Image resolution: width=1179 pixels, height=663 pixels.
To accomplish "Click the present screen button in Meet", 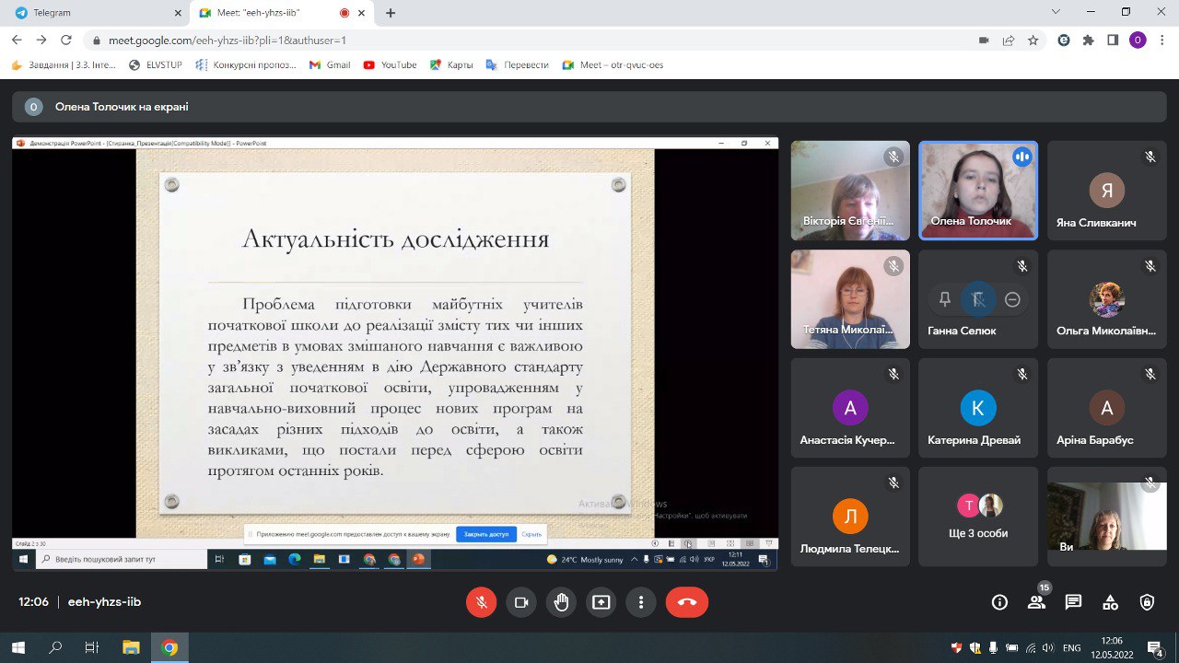I will 601,602.
